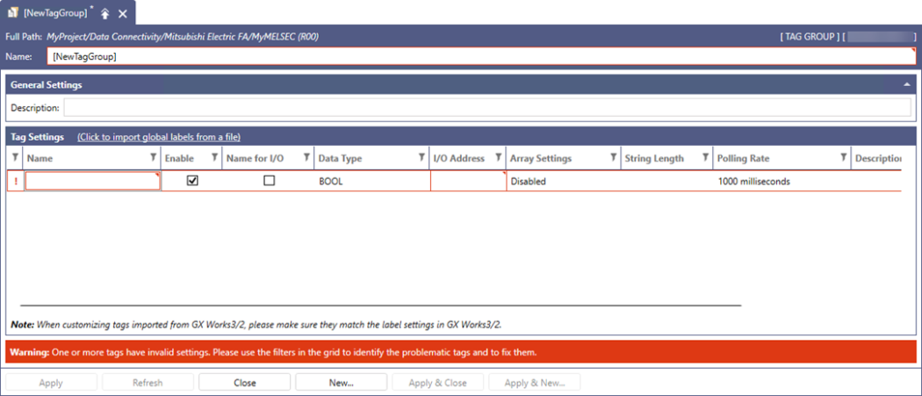Check the Name for I/O checkbox
Image resolution: width=922 pixels, height=396 pixels.
(270, 181)
